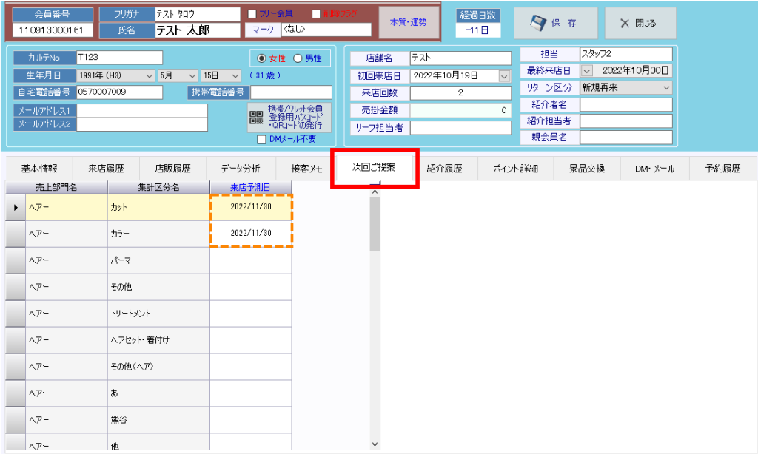This screenshot has width=758, height=454.
Task: Open the birth month 5月 dropdown
Action: (x=192, y=75)
